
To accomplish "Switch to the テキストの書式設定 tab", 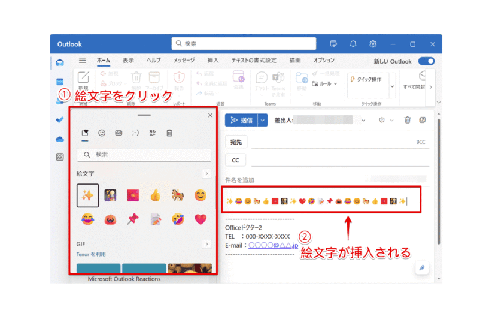I will [x=254, y=60].
